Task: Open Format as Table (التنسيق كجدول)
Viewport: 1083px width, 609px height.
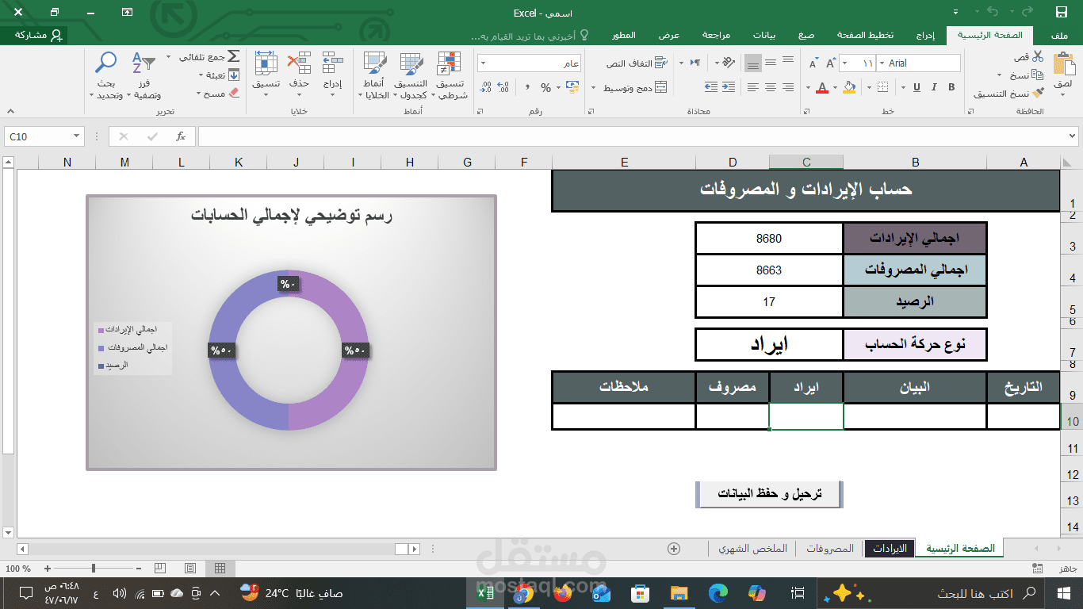Action: click(x=411, y=76)
